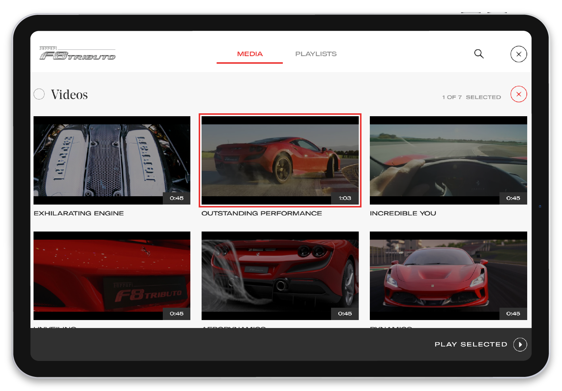Deselect the Outstanding Performance video thumbnail
The width and height of the screenshot is (562, 391).
(280, 160)
